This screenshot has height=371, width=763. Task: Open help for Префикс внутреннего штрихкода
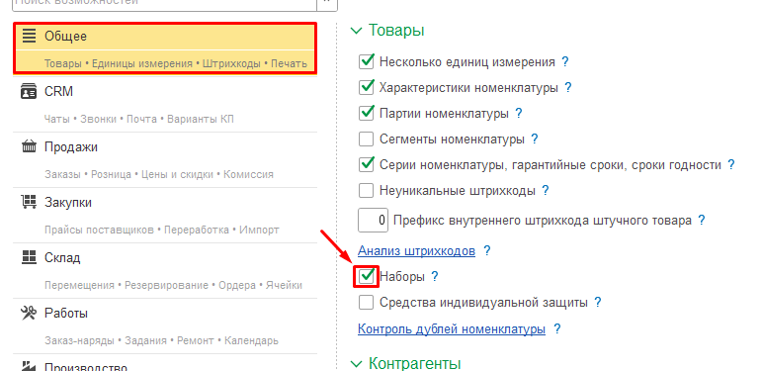[x=701, y=220]
